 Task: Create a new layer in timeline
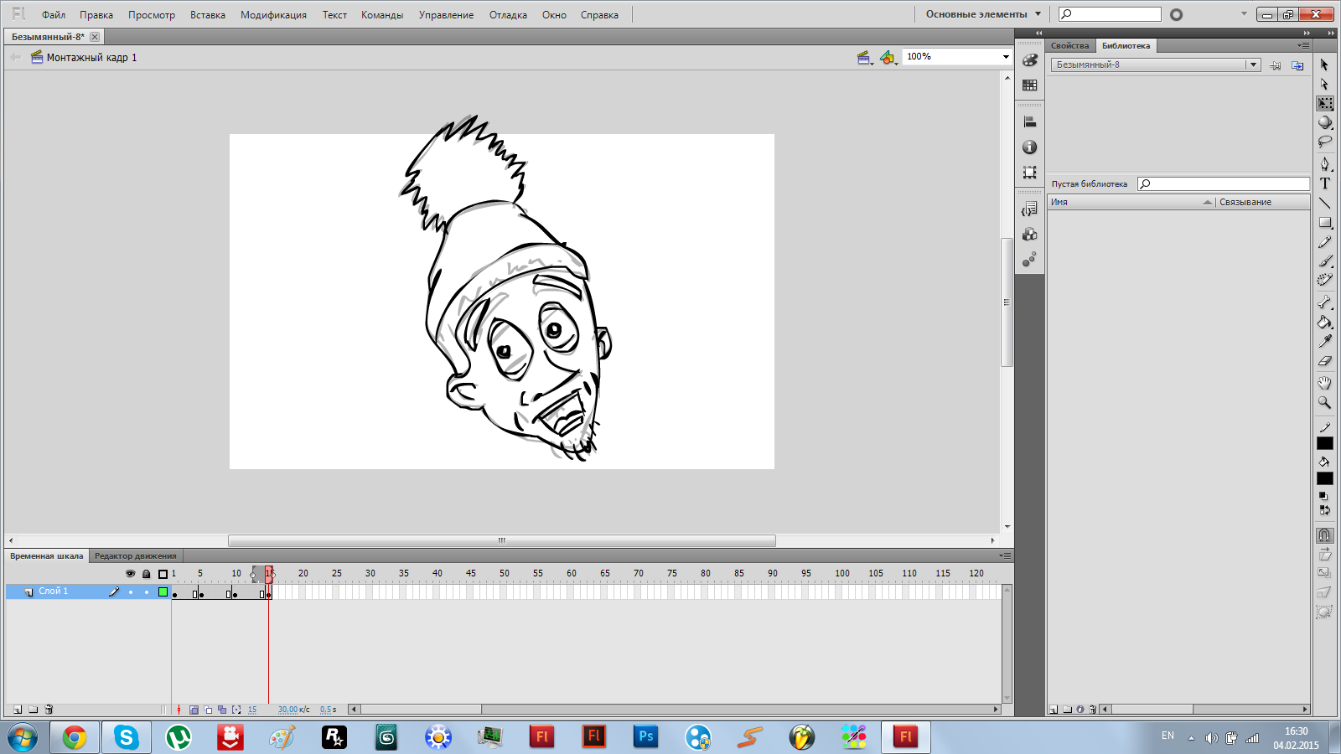(18, 710)
